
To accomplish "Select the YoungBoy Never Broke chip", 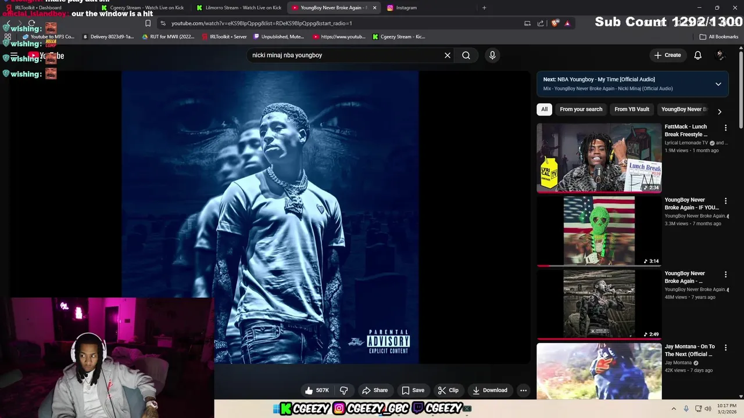I will click(x=684, y=109).
